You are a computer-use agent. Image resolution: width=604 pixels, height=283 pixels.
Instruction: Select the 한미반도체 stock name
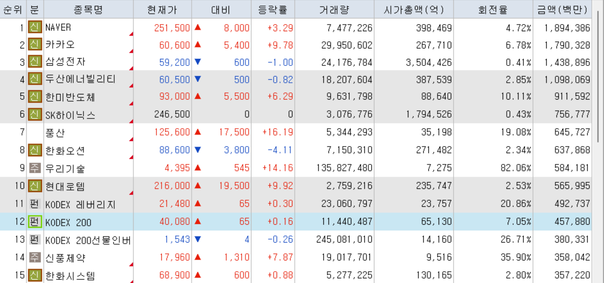point(71,97)
